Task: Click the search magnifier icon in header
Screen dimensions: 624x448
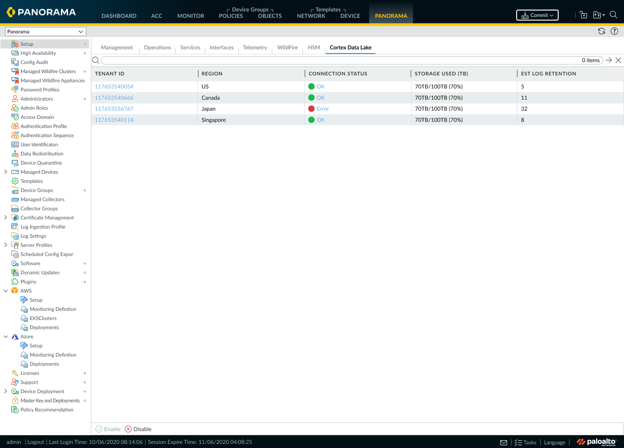Action: 613,15
